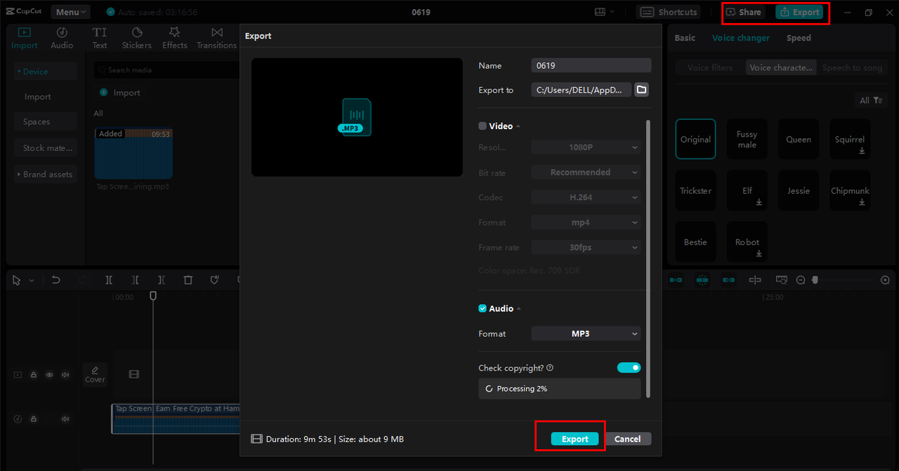Screen dimensions: 899x471
Task: Click the folder icon to browse export path
Action: (641, 90)
